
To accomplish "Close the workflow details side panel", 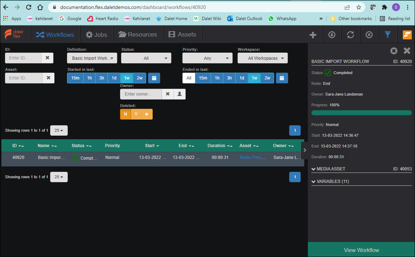I will [407, 51].
